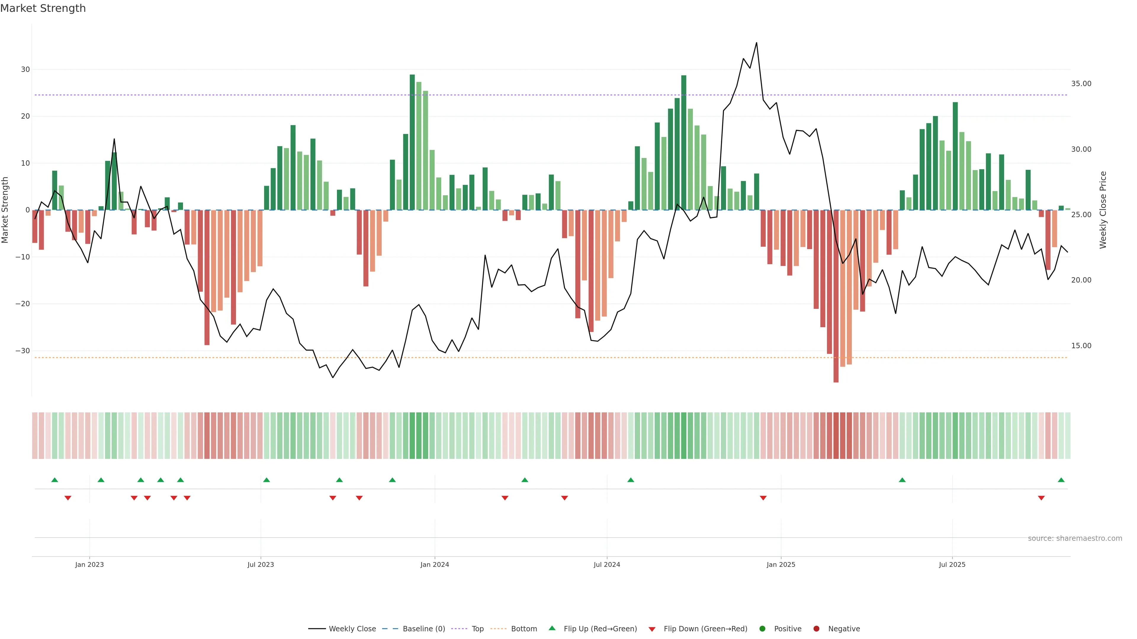
Task: Select flip-up triangle marker just after Jul 2023
Action: click(266, 480)
